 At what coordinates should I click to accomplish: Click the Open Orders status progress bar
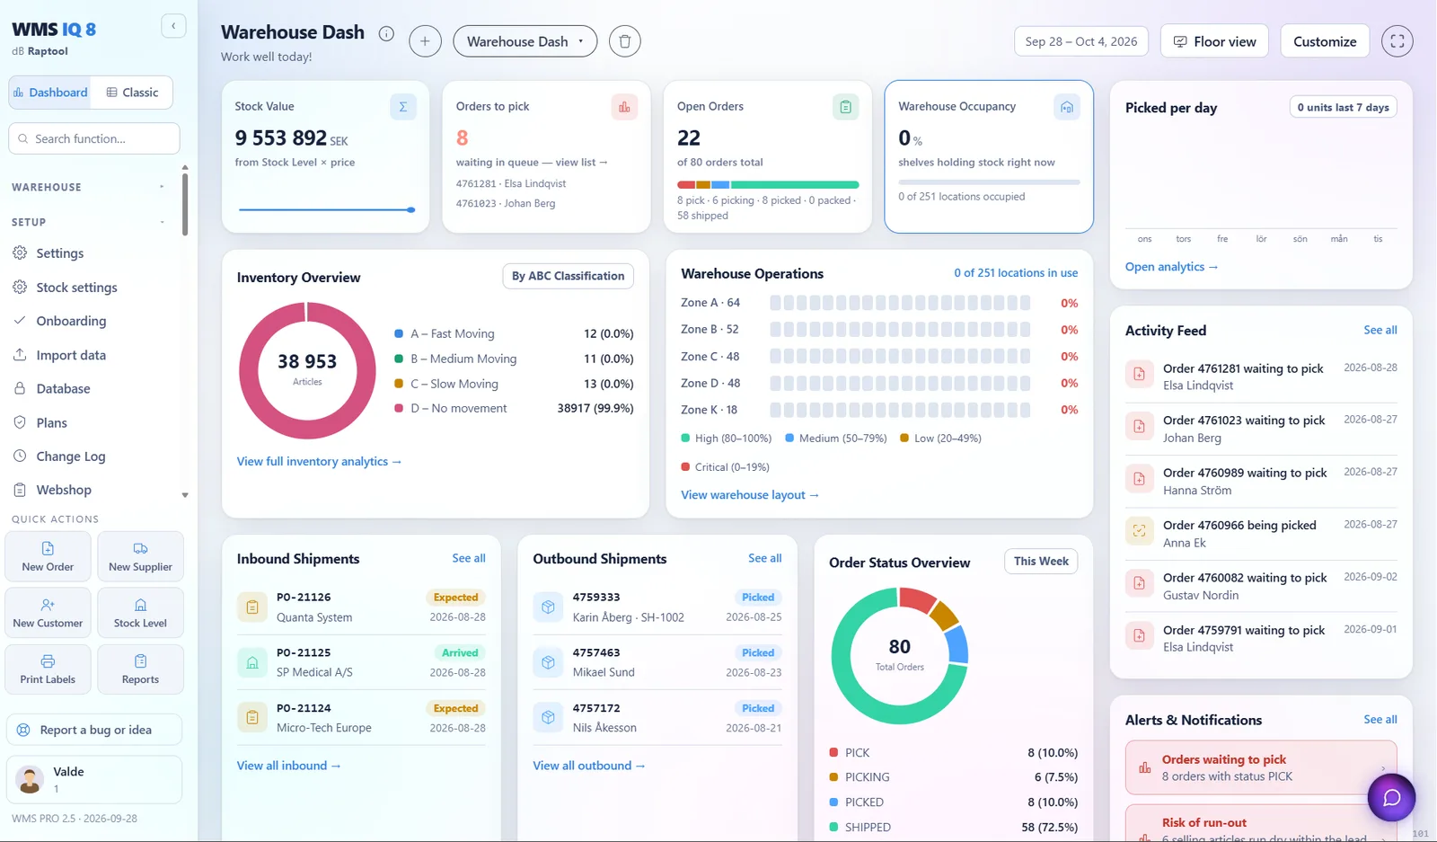[768, 184]
